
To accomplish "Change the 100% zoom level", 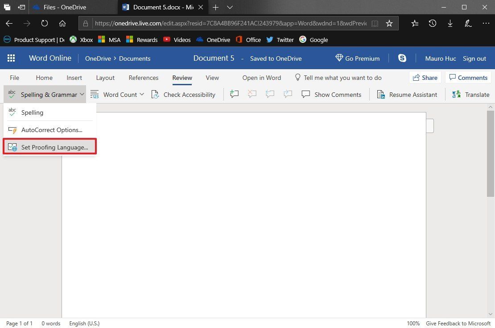I will click(413, 324).
